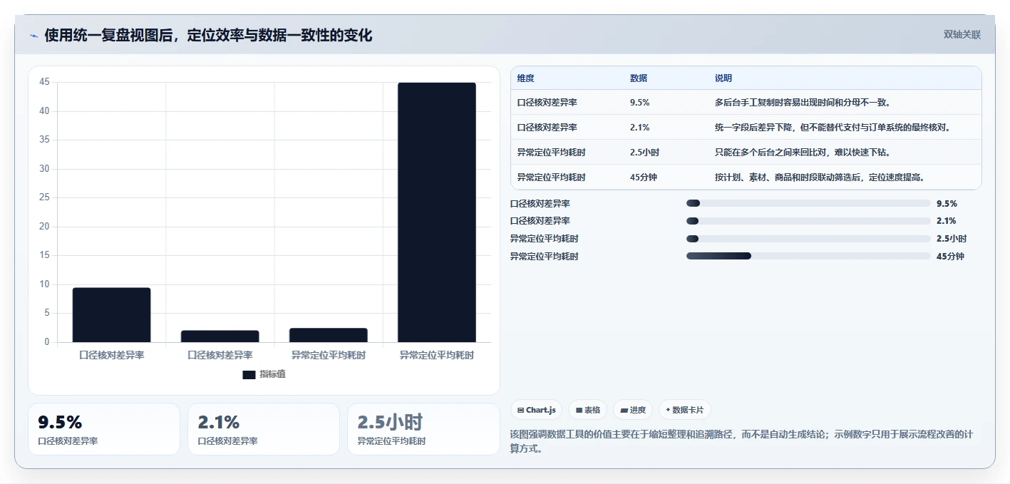This screenshot has width=1010, height=484.
Task: Click the y-axis tick label 45
Action: 44,82
